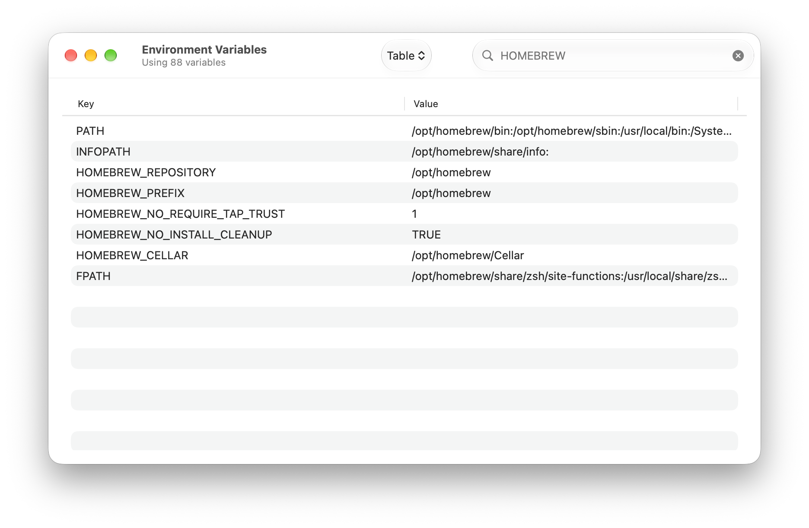This screenshot has height=528, width=809.
Task: Select the INFOPATH key cell
Action: (x=103, y=152)
